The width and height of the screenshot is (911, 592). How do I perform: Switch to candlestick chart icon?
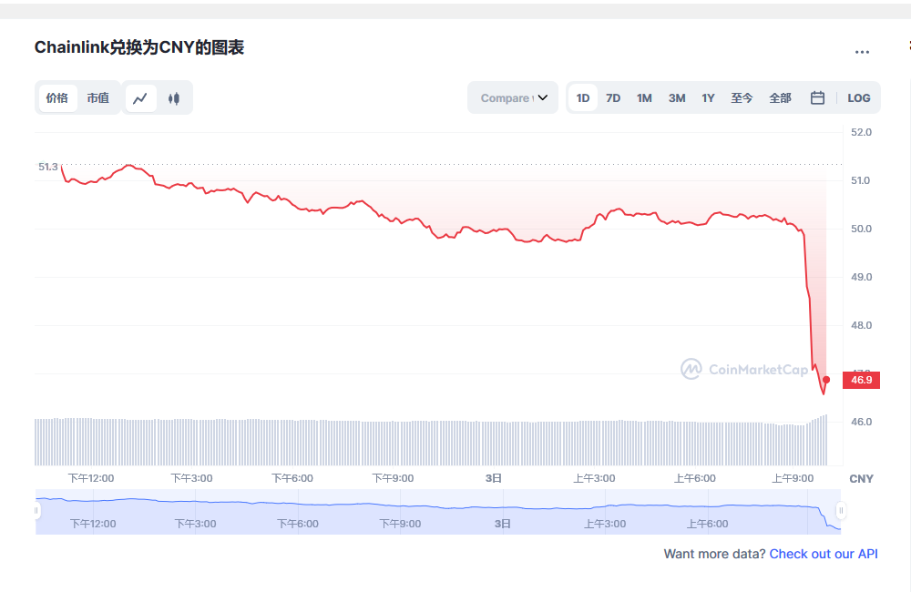tap(174, 98)
